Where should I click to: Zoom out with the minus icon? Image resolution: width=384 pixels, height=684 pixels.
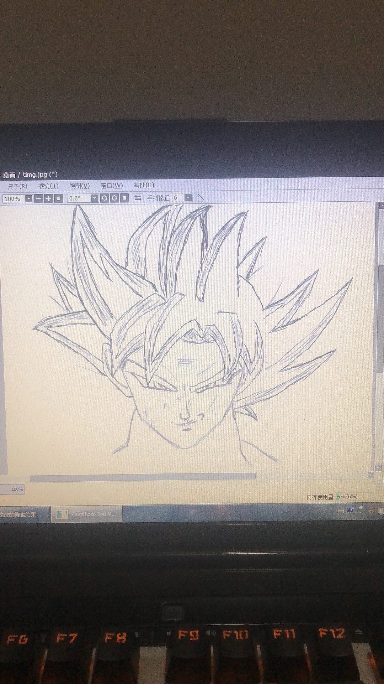click(x=39, y=198)
